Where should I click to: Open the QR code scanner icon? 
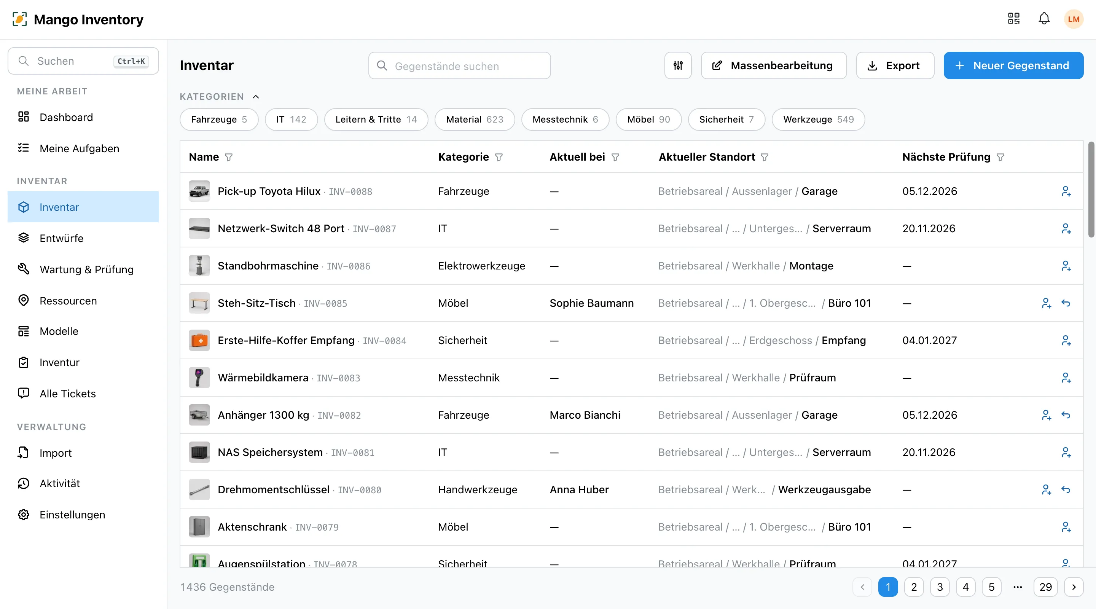pos(1013,19)
